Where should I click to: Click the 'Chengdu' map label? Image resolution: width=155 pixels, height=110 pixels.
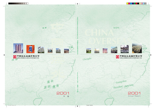tap(87, 59)
